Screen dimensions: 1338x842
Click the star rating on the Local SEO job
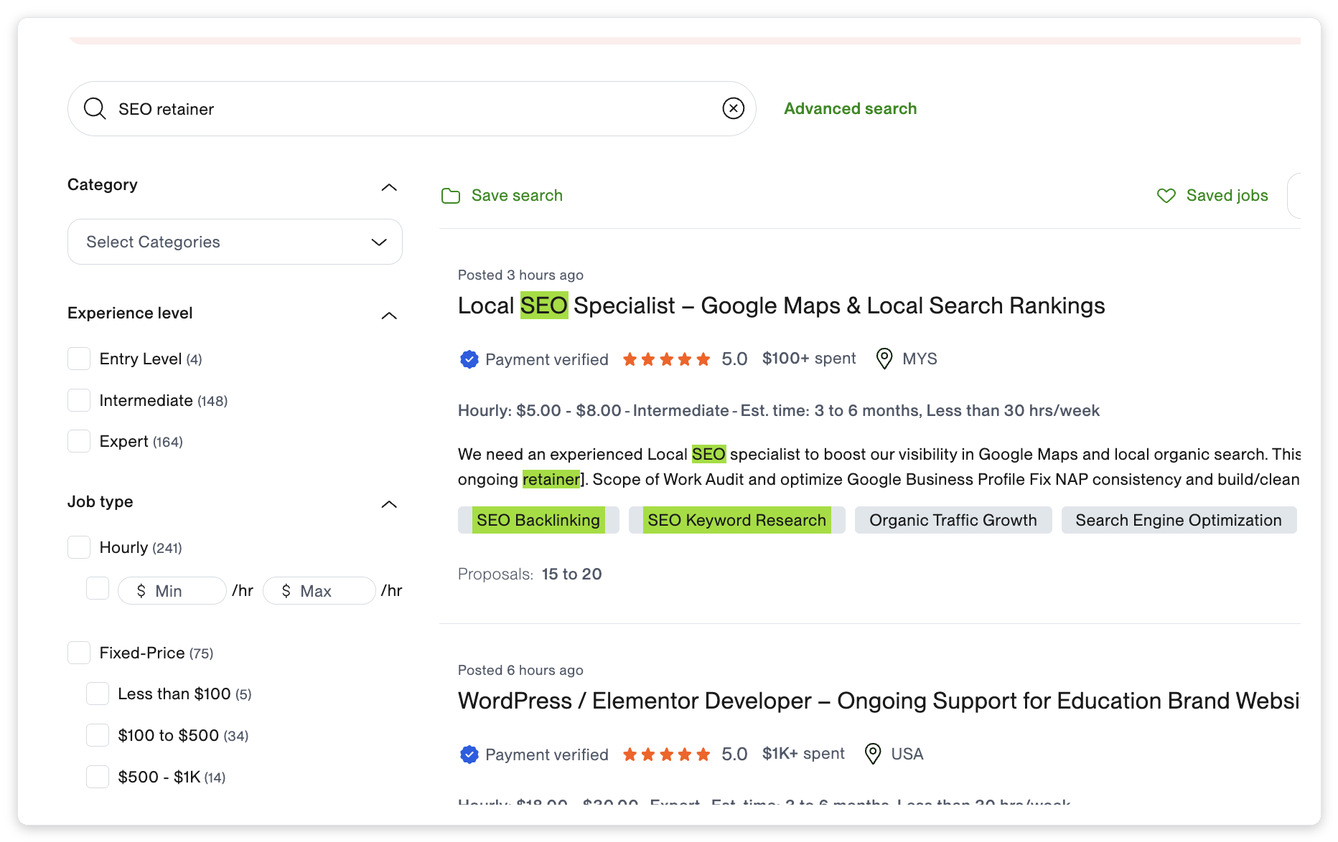pyautogui.click(x=666, y=359)
